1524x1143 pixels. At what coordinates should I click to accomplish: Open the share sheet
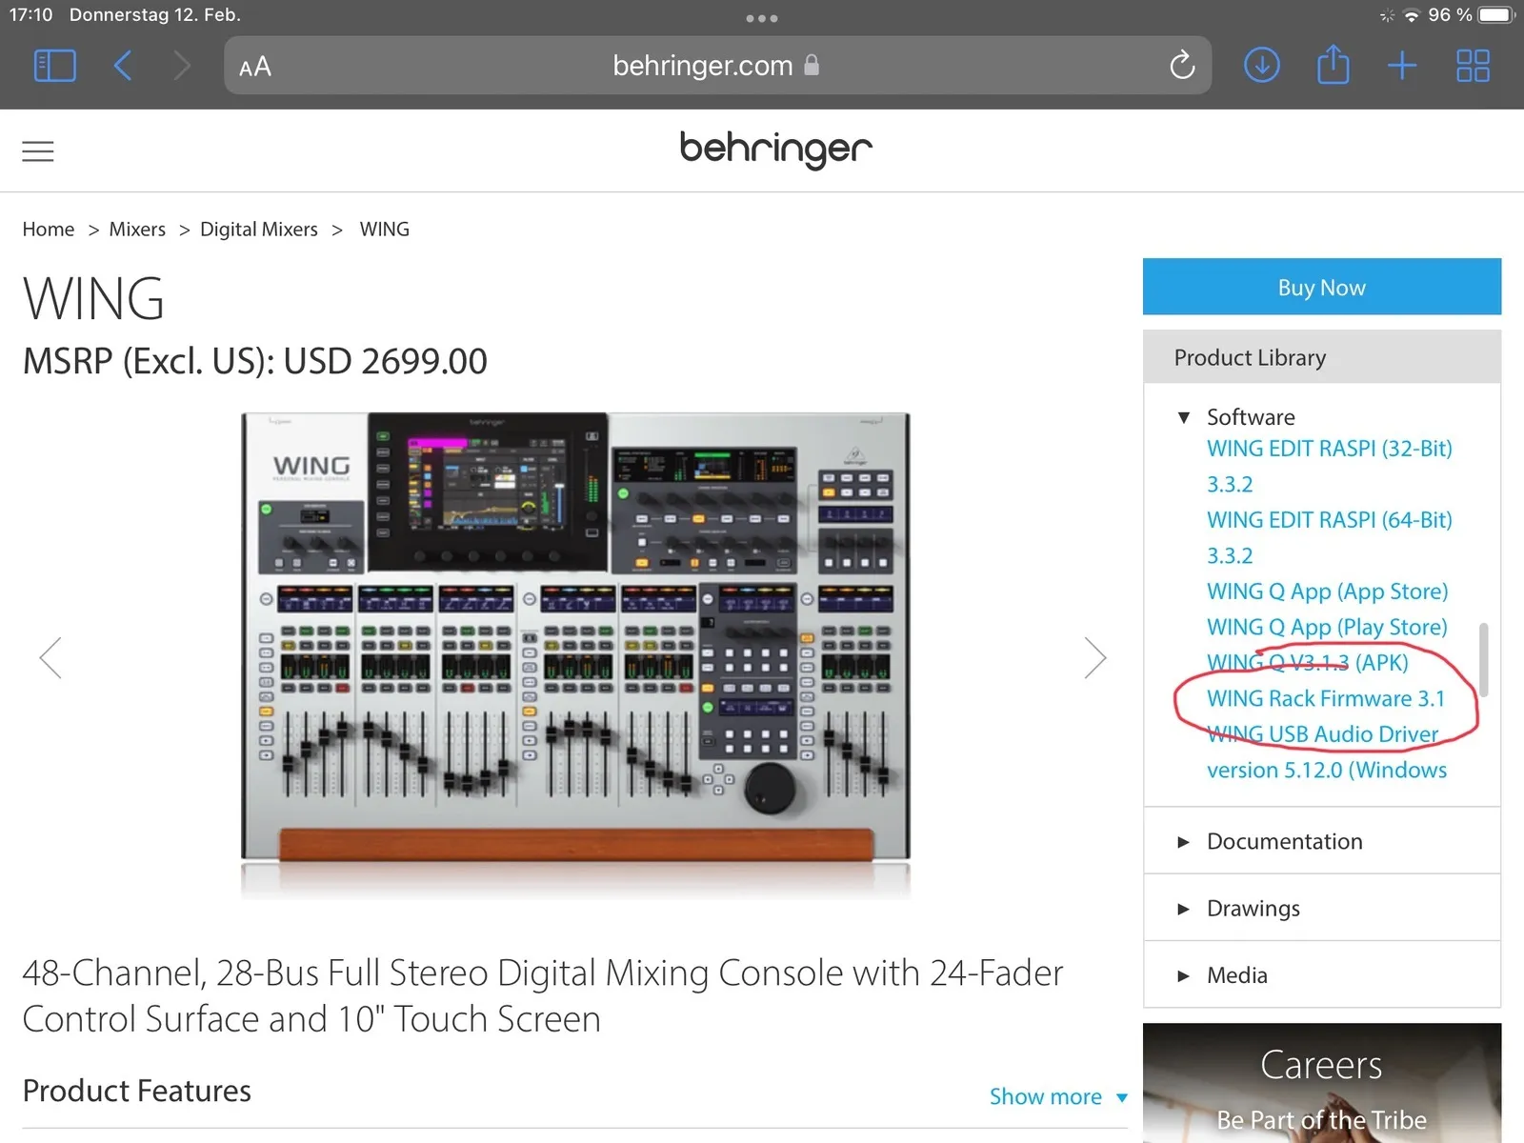click(1333, 64)
